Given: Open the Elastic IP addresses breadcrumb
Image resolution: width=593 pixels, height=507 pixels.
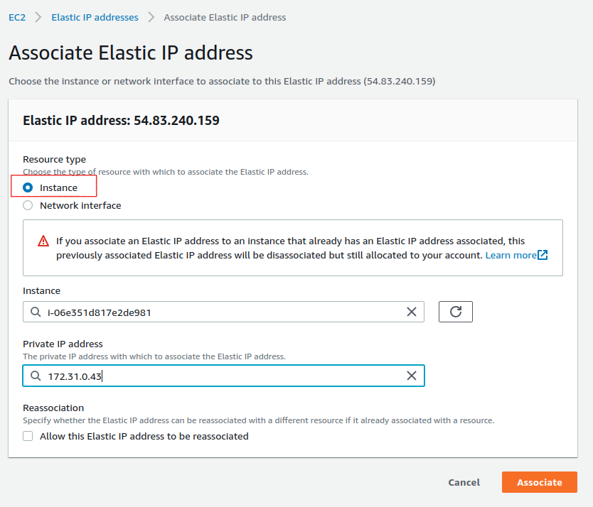Looking at the screenshot, I should tap(95, 17).
